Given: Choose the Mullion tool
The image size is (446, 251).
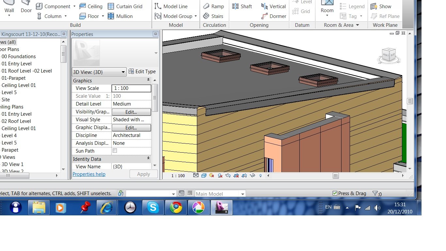Looking at the screenshot, I should (x=120, y=16).
